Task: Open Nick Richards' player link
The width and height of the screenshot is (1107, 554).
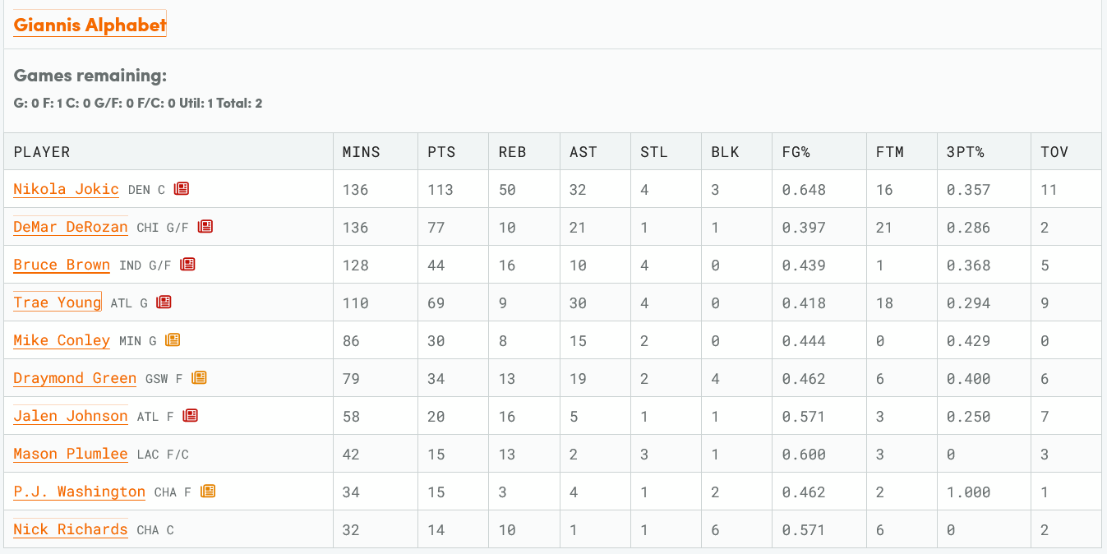Action: (x=71, y=529)
